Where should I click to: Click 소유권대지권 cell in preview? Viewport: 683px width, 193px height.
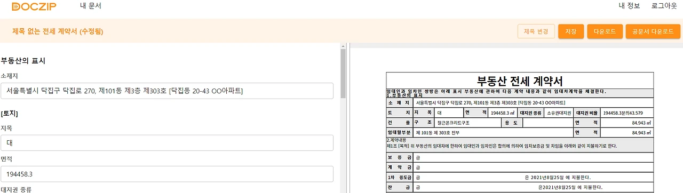559,113
